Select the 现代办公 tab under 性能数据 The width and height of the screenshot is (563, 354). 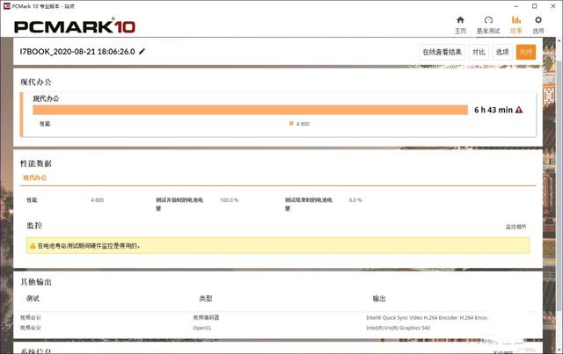35,177
